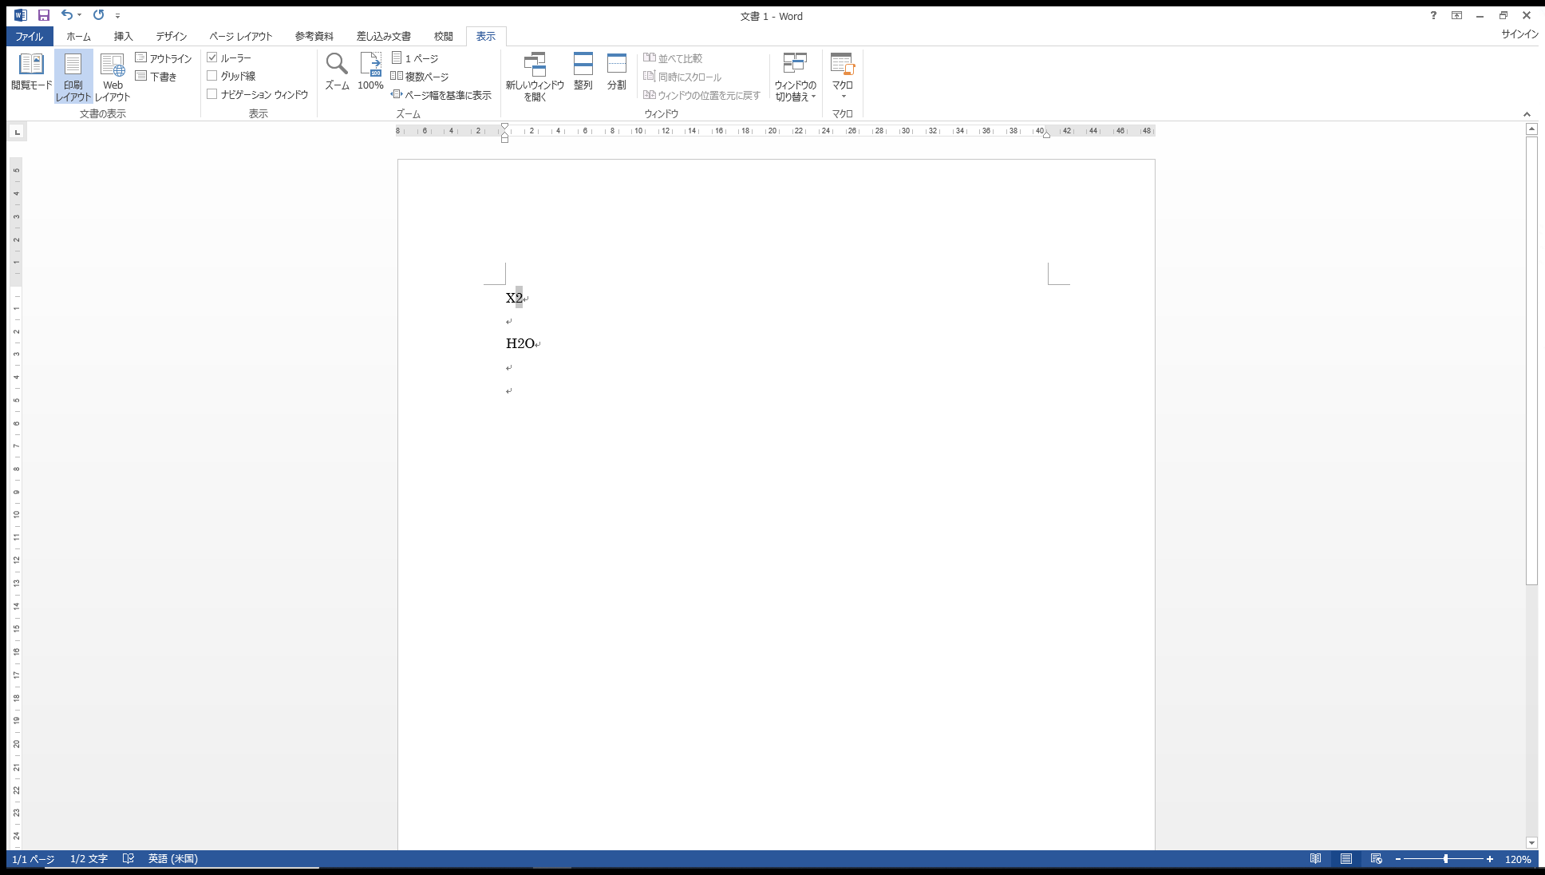Collapse the ribbon with the chevron

point(1527,114)
